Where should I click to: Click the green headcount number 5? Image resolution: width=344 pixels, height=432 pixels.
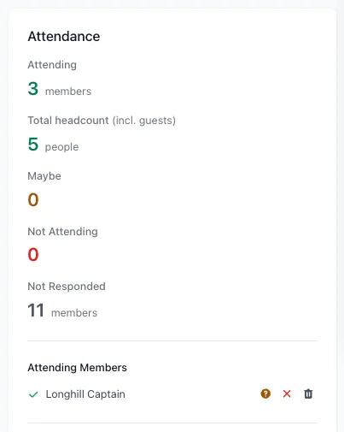point(33,144)
